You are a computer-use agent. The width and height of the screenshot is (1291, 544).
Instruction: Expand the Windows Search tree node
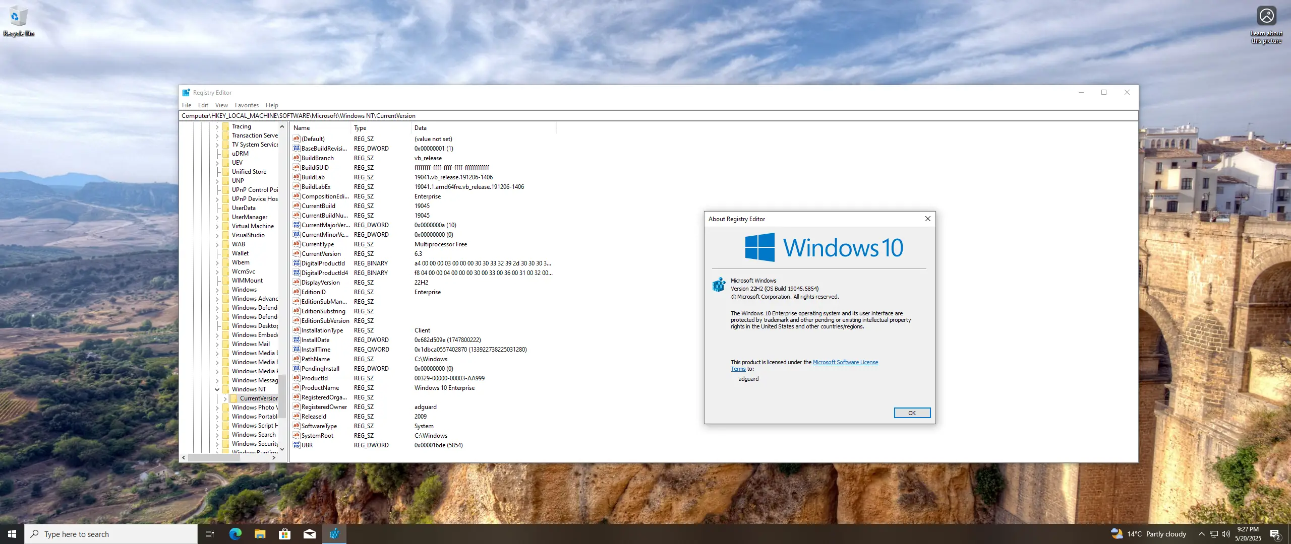pos(217,435)
